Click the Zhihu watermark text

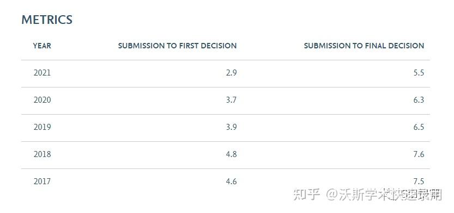pyautogui.click(x=368, y=195)
